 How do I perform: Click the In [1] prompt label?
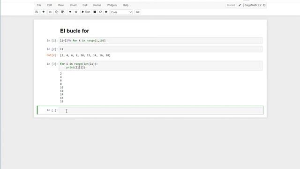pos(52,41)
